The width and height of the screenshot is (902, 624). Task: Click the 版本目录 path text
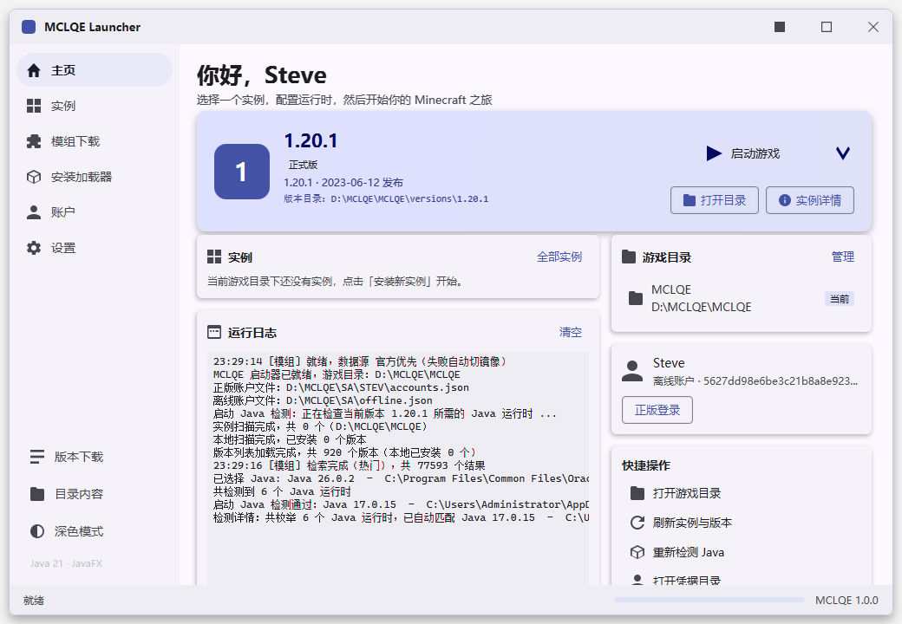tap(386, 198)
